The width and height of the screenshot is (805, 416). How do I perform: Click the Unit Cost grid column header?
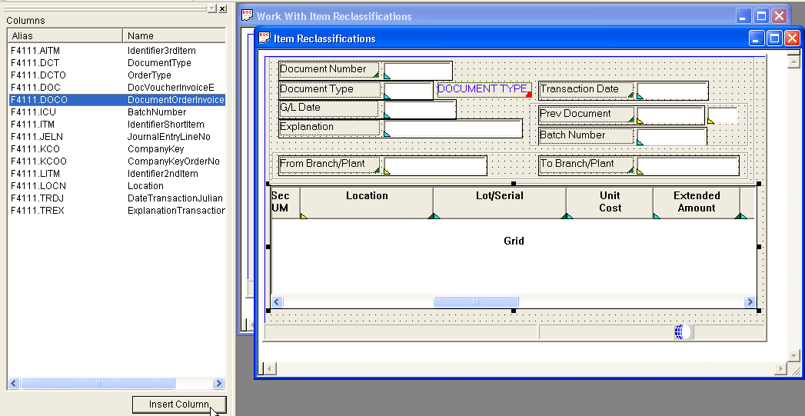point(610,202)
